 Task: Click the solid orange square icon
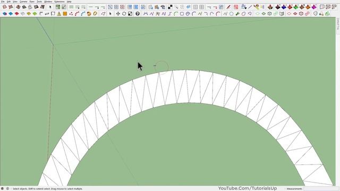pyautogui.click(x=65, y=14)
